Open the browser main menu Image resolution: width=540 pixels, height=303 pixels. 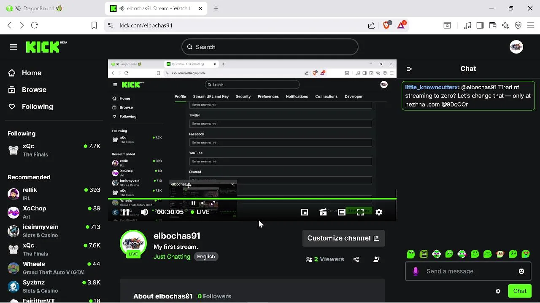pyautogui.click(x=531, y=25)
